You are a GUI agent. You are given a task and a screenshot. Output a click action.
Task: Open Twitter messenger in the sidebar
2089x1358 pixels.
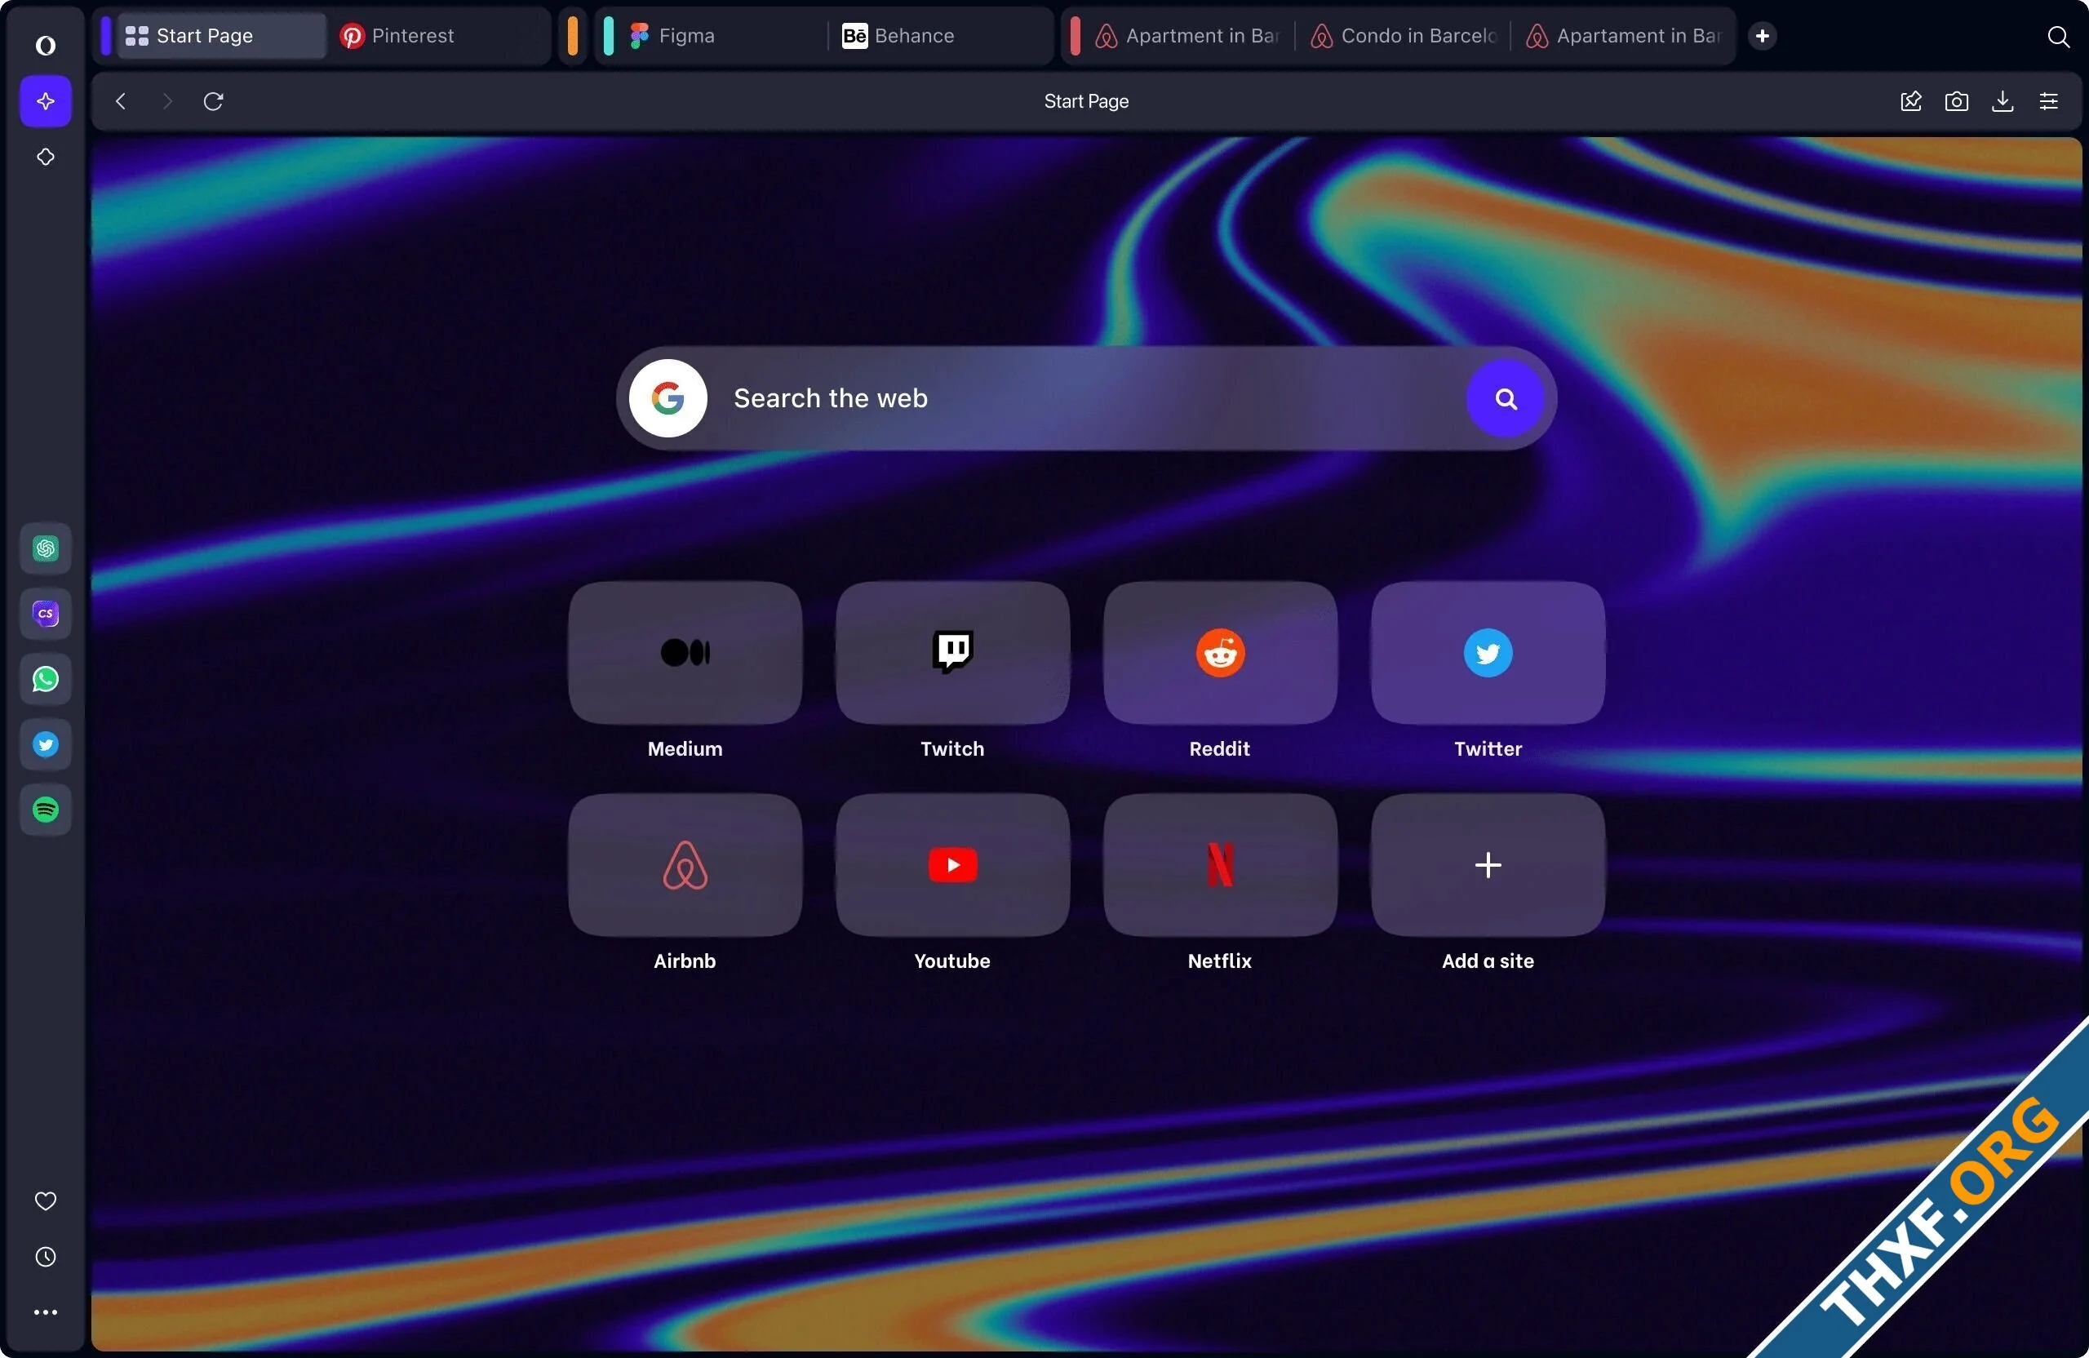pyautogui.click(x=45, y=743)
